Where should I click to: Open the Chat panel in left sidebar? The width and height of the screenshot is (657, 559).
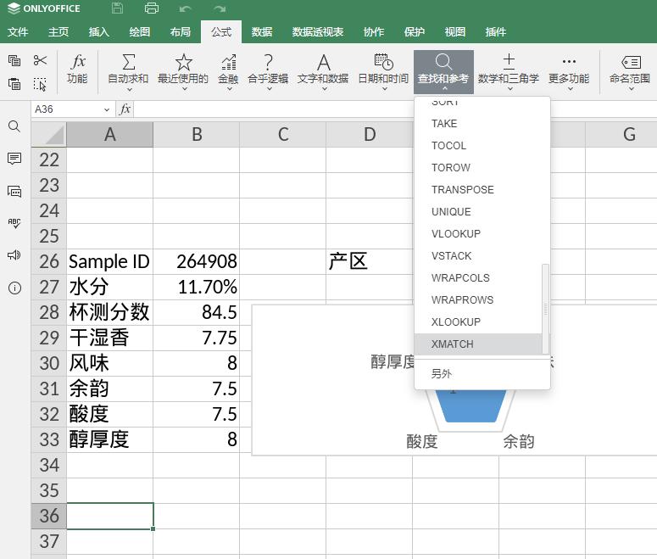14,192
